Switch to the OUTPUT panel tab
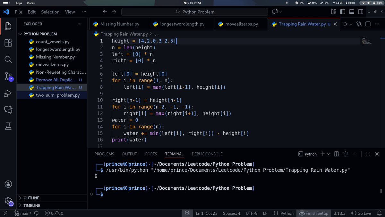This screenshot has height=217, width=385. tap(130, 154)
